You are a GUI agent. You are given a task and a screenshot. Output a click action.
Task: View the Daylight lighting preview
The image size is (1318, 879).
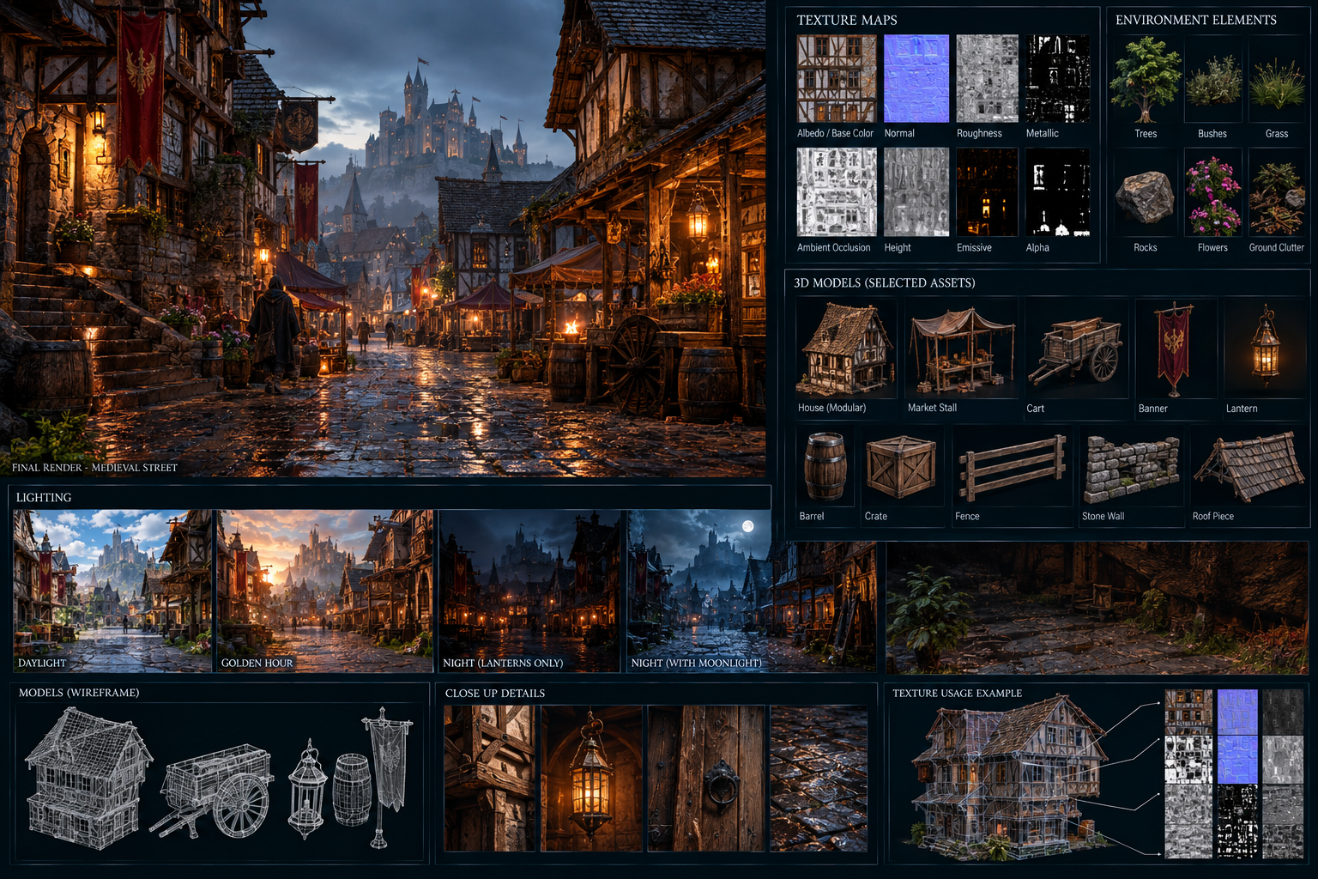[112, 591]
